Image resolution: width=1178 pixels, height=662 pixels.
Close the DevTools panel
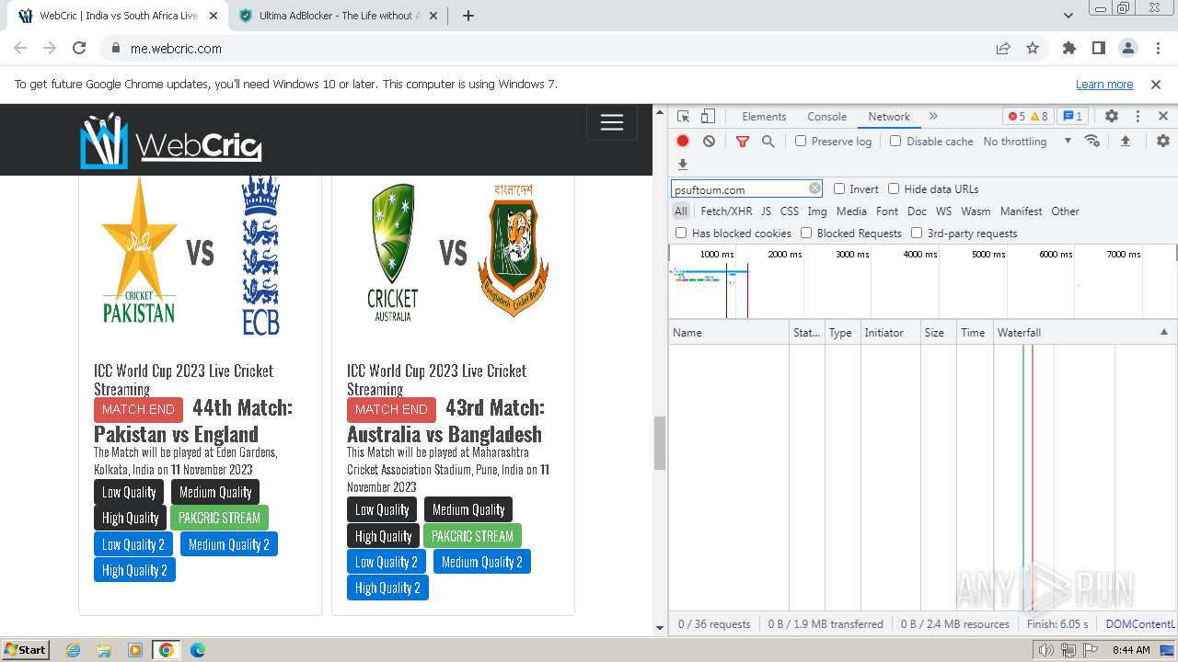click(1163, 117)
